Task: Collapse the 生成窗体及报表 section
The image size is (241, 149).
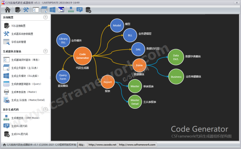Action: tap(45, 51)
